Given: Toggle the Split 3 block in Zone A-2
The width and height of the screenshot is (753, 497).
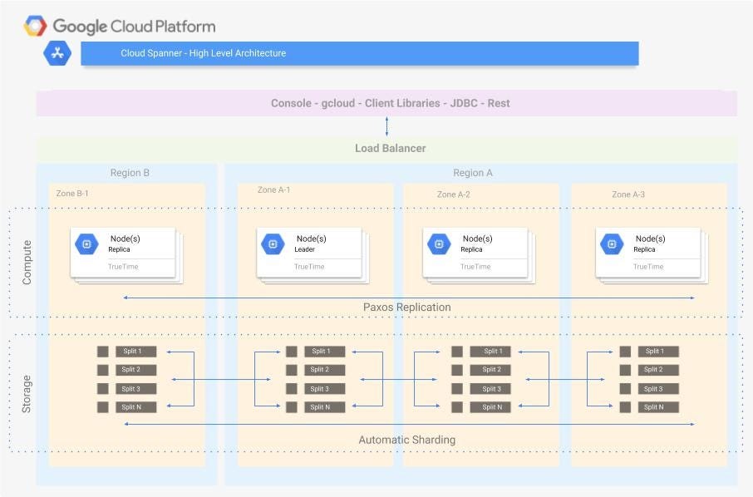Looking at the screenshot, I should click(490, 388).
